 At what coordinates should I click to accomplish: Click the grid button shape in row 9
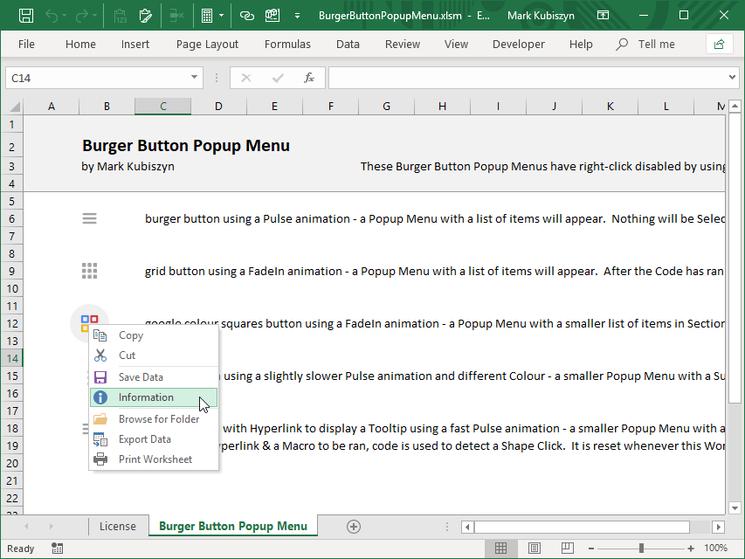point(89,271)
